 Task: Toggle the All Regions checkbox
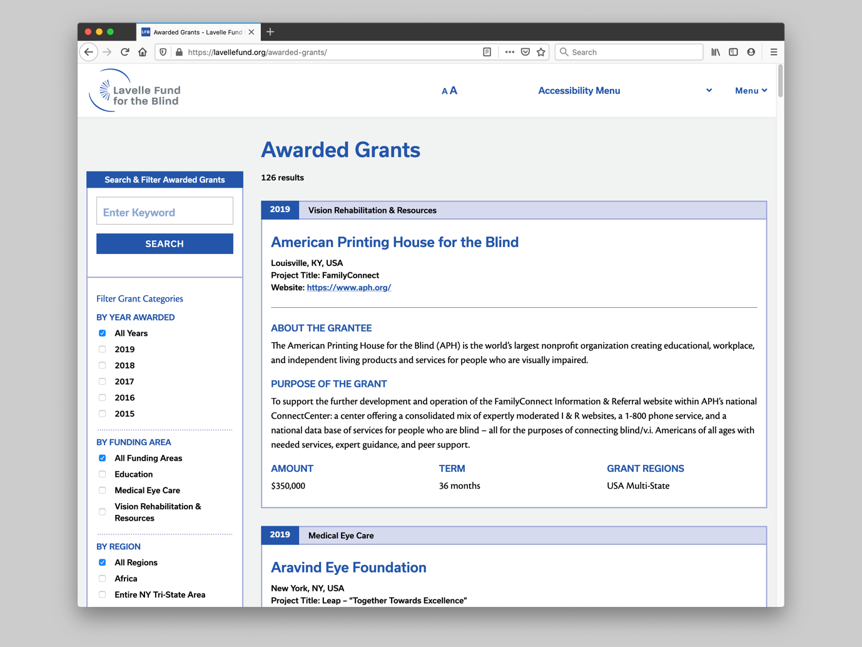pyautogui.click(x=103, y=563)
